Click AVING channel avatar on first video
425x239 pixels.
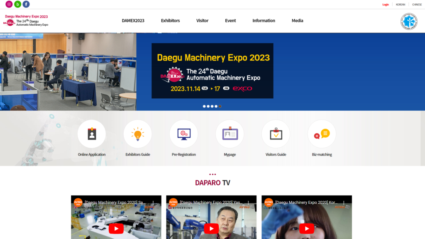point(78,202)
